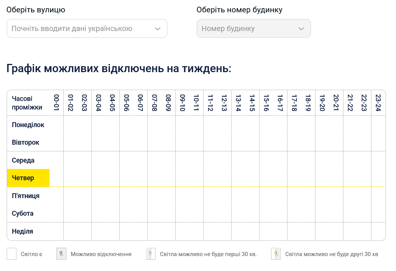Click the "перші 30 хв." half-shaded legend icon

click(x=150, y=254)
